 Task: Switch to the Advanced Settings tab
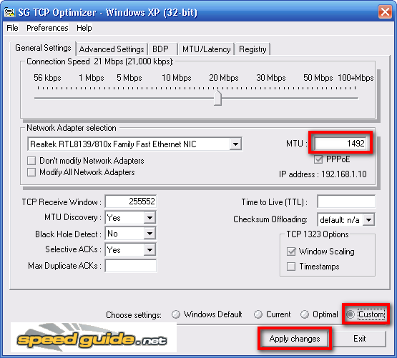coord(112,49)
